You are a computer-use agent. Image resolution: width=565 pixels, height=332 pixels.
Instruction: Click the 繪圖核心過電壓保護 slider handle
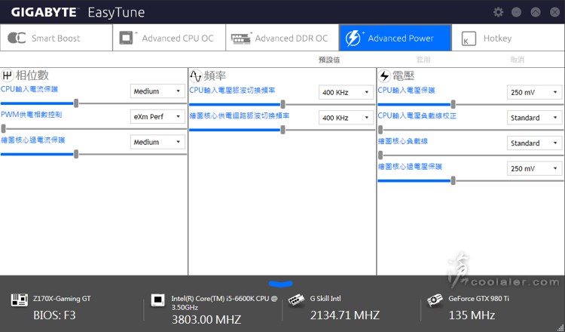(453, 180)
